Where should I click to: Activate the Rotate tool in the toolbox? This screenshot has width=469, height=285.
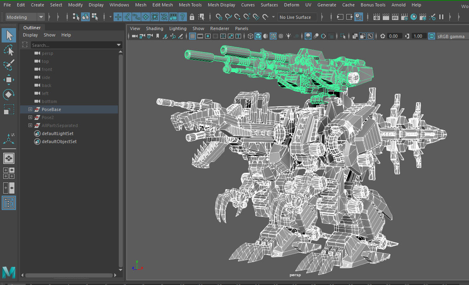[x=9, y=95]
